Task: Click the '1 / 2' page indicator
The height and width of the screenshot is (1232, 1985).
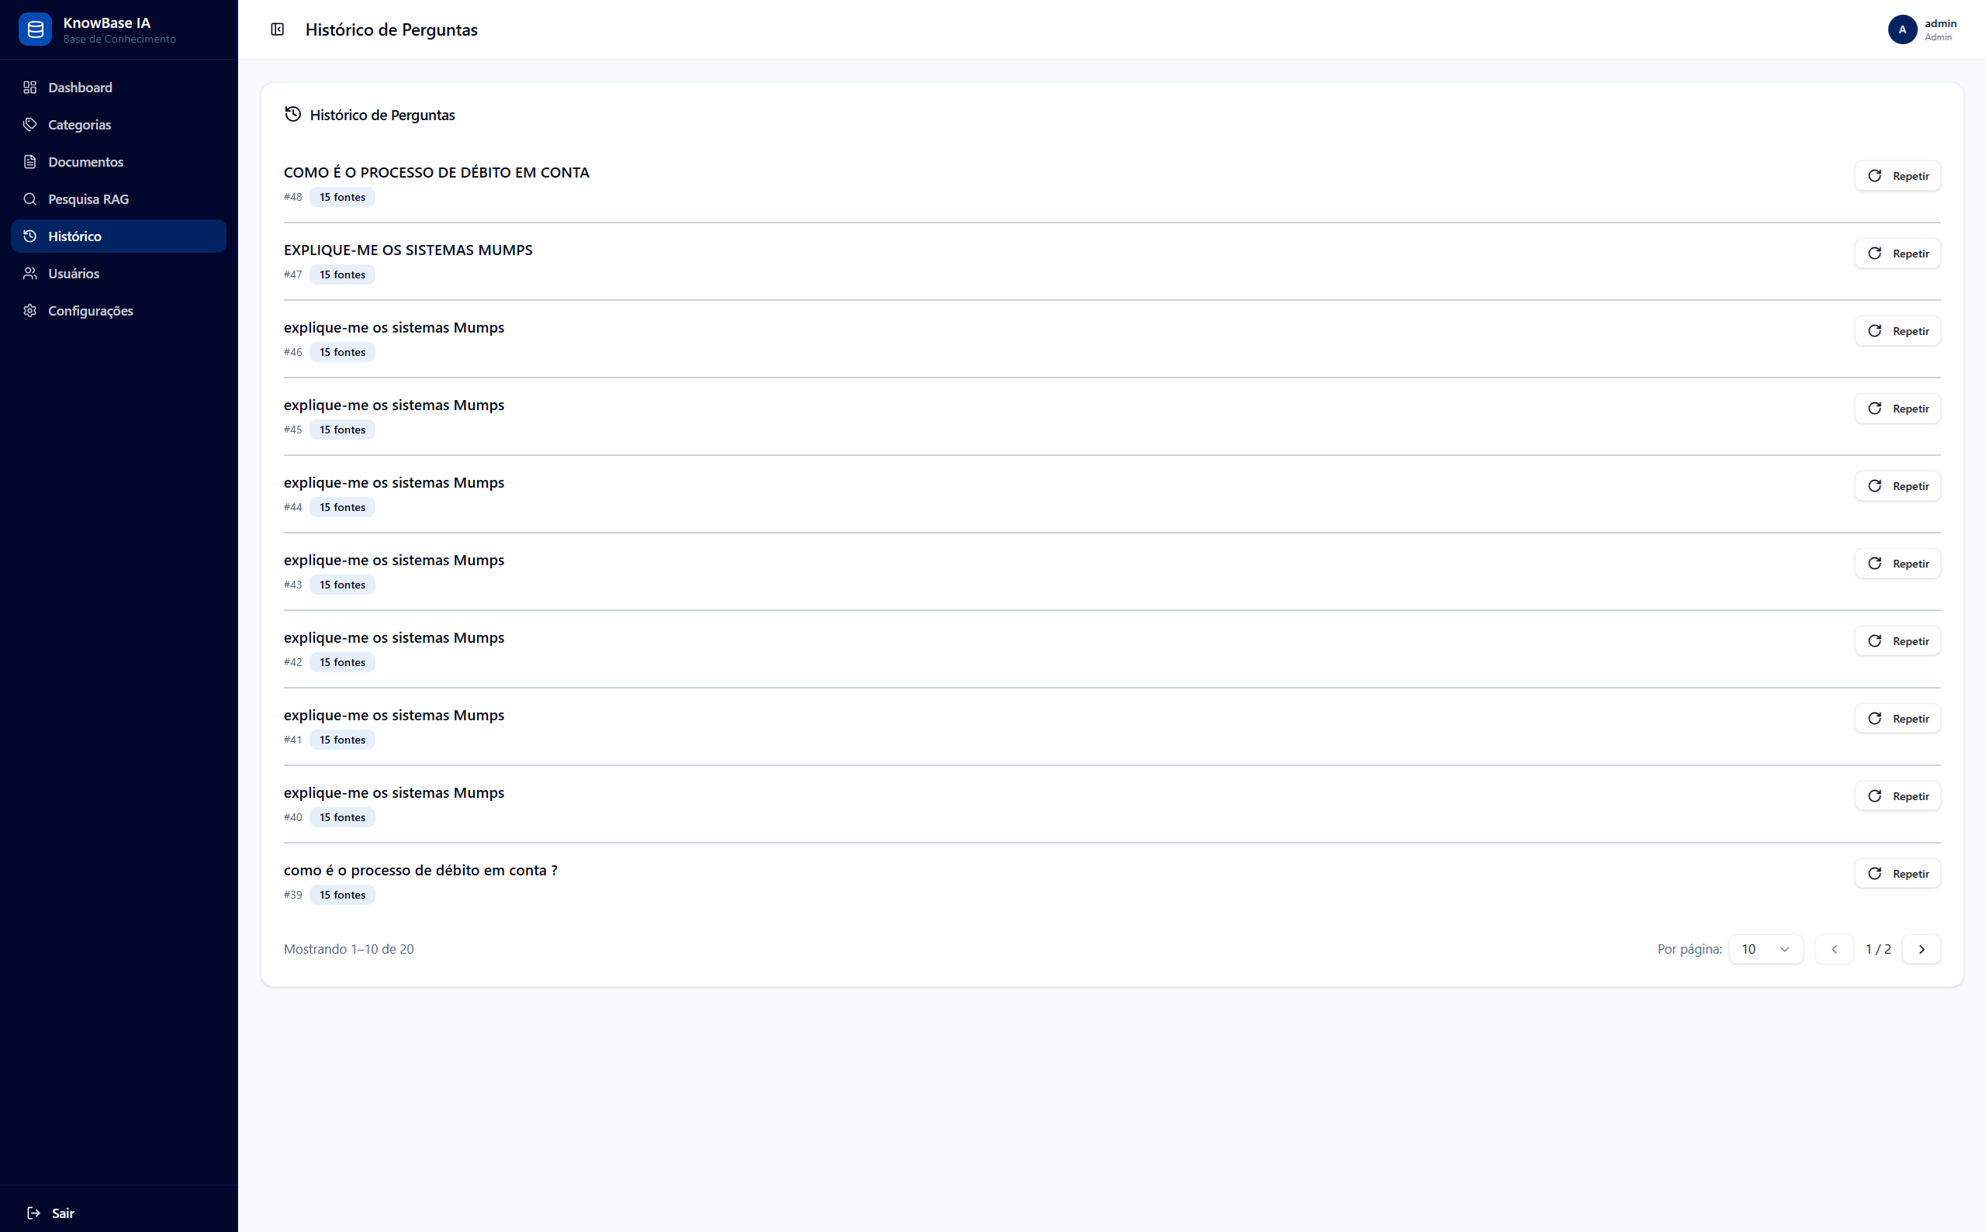Action: tap(1877, 949)
